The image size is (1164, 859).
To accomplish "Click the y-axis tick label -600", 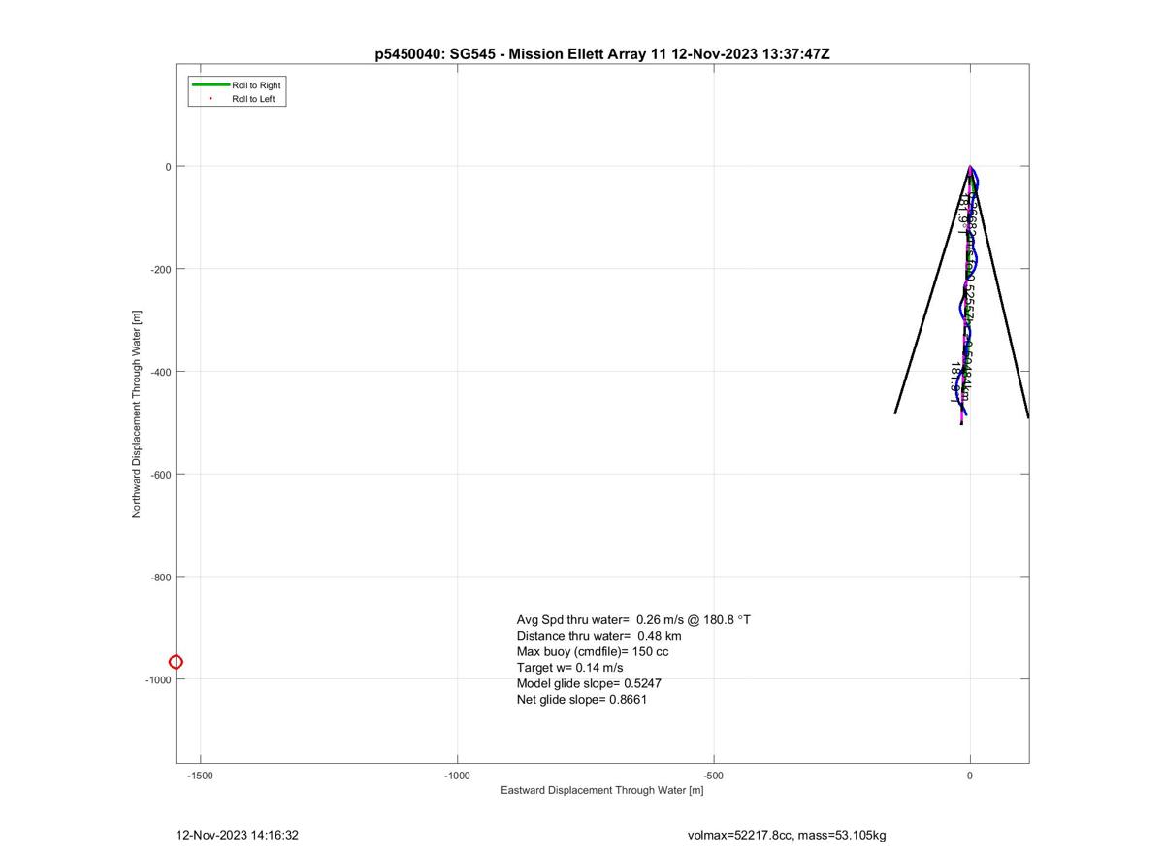I will point(161,475).
